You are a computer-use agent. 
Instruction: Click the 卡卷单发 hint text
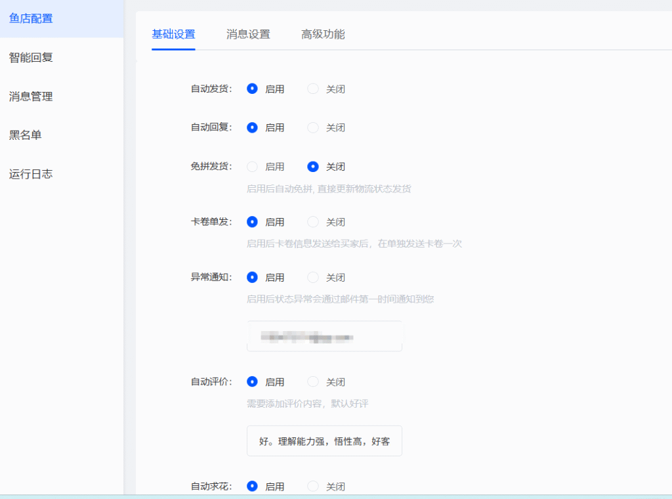coord(354,244)
